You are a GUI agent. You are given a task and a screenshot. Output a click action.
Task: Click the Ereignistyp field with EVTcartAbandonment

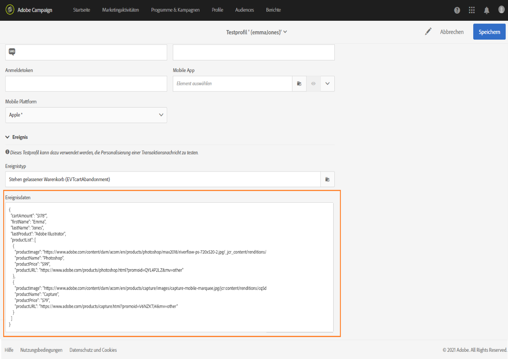point(163,179)
